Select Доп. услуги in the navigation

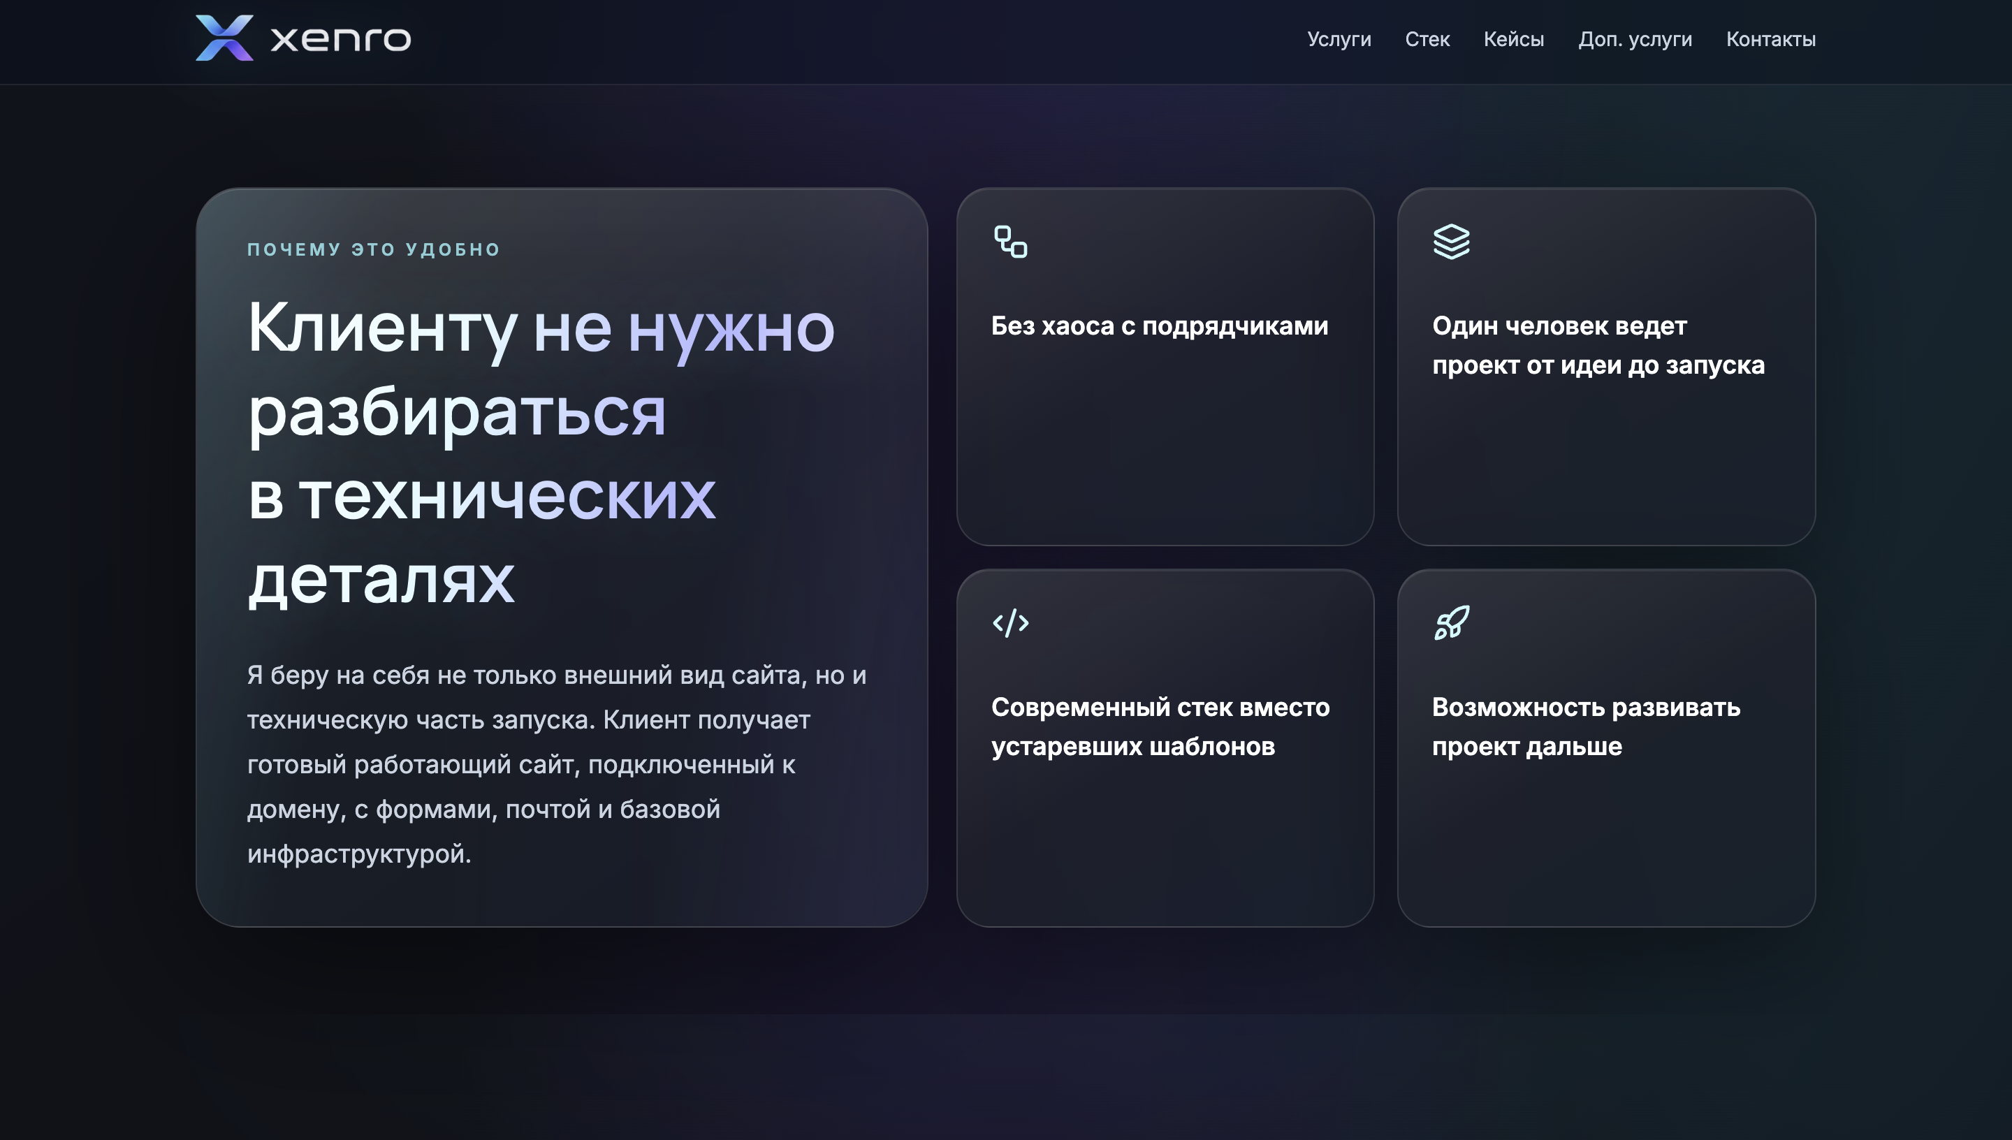pyautogui.click(x=1635, y=39)
